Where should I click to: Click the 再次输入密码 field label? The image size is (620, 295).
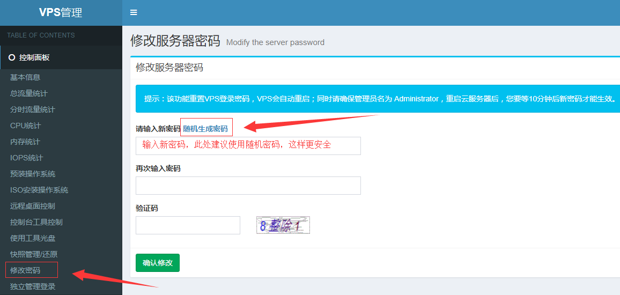coord(158,169)
